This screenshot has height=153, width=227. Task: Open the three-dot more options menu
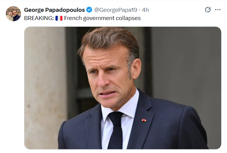[218, 10]
